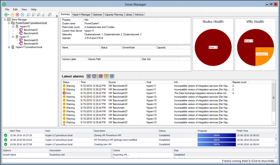Screen dimensions: 280x165
Task: Click the Benchmark02 VM icon
Action: tap(21, 33)
